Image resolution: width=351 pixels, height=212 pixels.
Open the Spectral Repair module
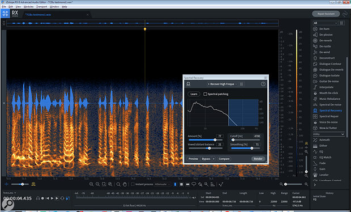click(x=328, y=116)
